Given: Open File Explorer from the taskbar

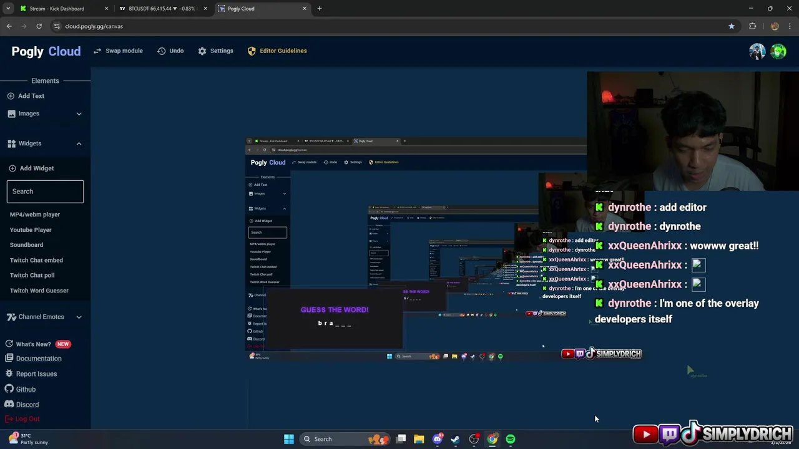Looking at the screenshot, I should [419, 439].
